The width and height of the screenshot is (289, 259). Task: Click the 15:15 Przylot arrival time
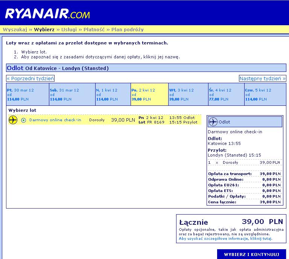pyautogui.click(x=183, y=122)
